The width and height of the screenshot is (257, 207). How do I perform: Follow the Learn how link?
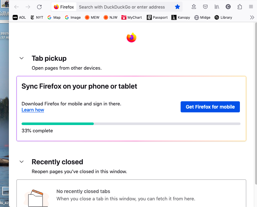[x=33, y=110]
